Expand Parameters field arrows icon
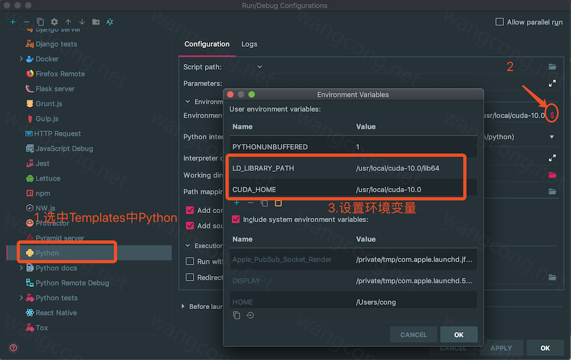The width and height of the screenshot is (571, 360). pos(552,83)
